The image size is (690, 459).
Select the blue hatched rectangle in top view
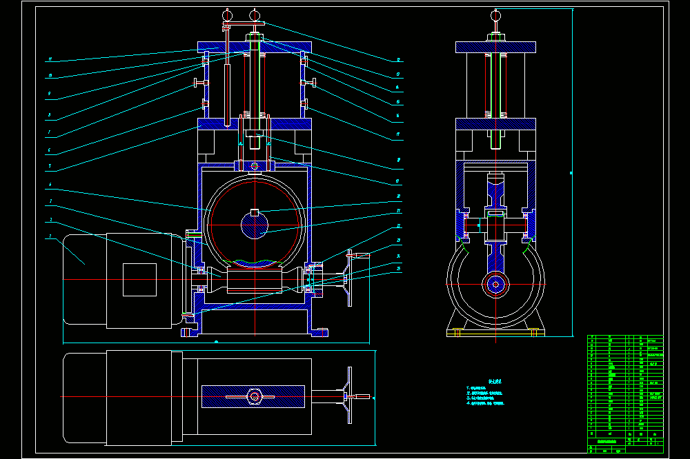253,396
